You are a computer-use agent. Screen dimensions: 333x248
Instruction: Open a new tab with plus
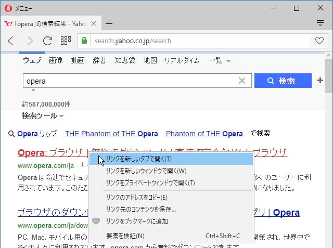tap(109, 23)
